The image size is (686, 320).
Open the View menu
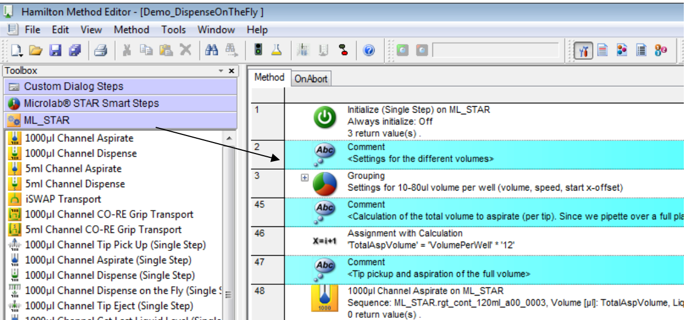91,30
